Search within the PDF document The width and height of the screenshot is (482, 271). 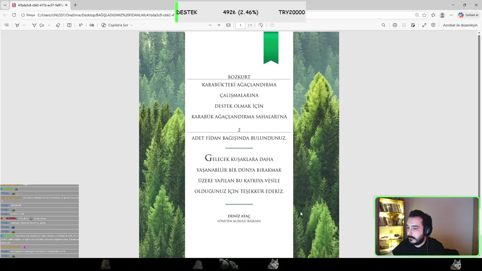pyautogui.click(x=383, y=25)
